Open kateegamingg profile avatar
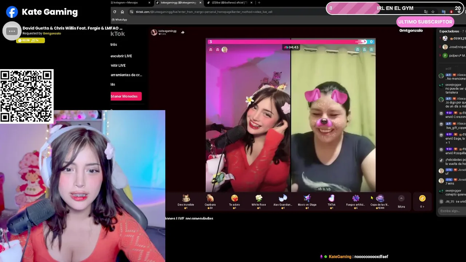This screenshot has height=262, width=466. coord(154,32)
